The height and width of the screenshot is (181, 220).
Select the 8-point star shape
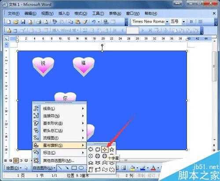(x=91, y=156)
